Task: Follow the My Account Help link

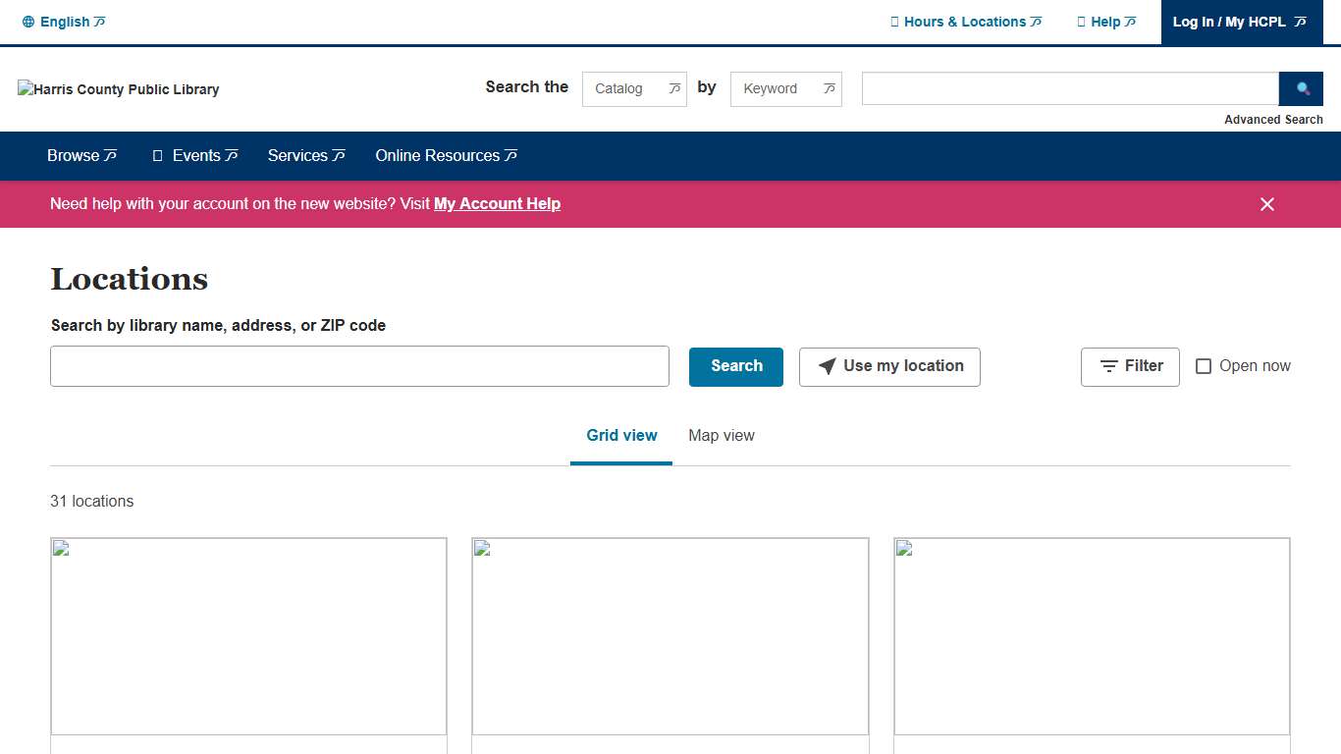Action: click(497, 204)
